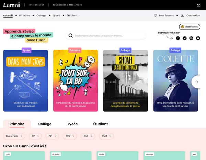Click the user profile icon
The width and height of the screenshot is (206, 160).
click(182, 15)
